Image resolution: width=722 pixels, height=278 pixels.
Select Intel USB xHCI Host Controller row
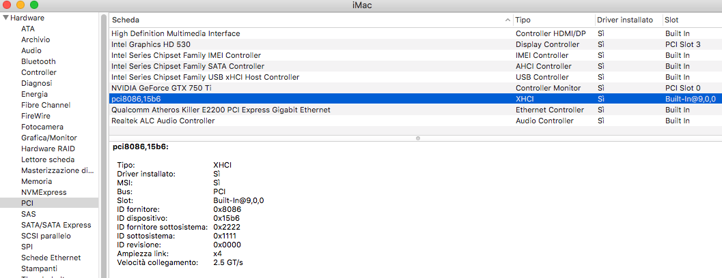[x=415, y=77]
